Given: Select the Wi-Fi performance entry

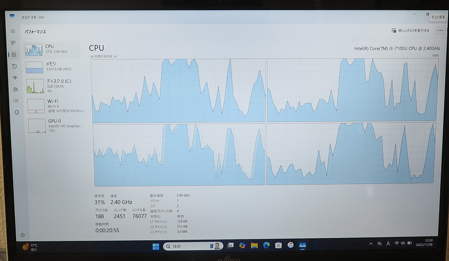Looking at the screenshot, I should (56, 106).
